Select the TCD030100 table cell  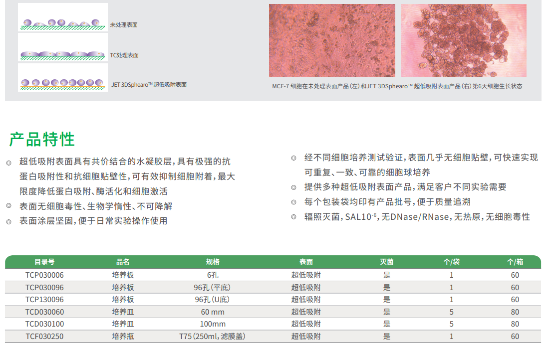[44, 324]
